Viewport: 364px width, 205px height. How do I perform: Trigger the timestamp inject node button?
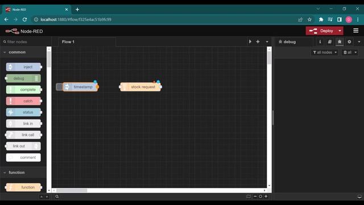click(59, 87)
